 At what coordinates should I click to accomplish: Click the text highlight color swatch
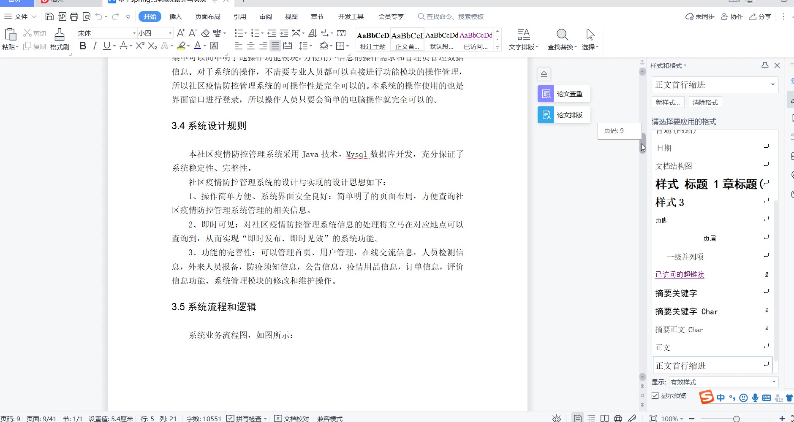181,46
